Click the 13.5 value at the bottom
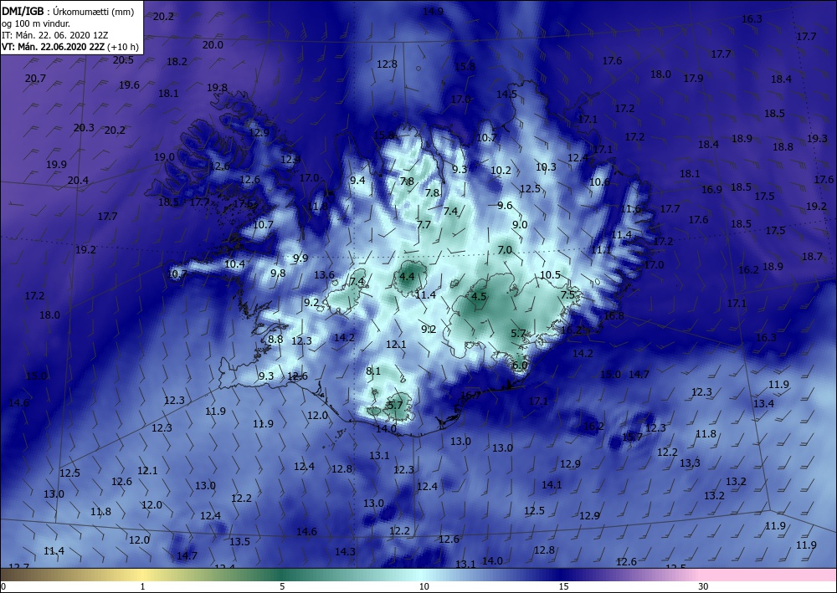The width and height of the screenshot is (837, 593). click(239, 541)
